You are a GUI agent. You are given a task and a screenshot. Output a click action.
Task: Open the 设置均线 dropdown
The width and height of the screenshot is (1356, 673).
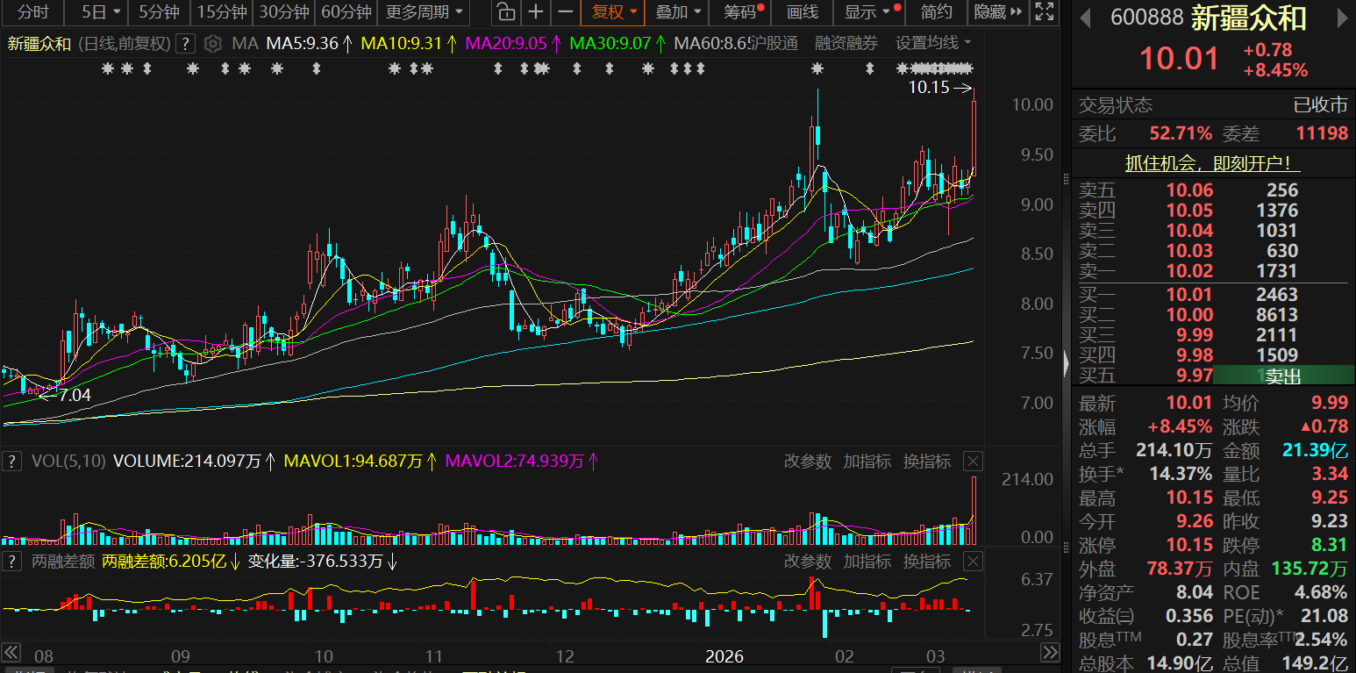(x=933, y=44)
